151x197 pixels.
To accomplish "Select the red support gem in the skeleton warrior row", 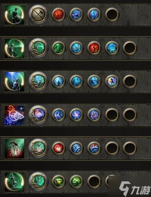I will (x=59, y=15).
